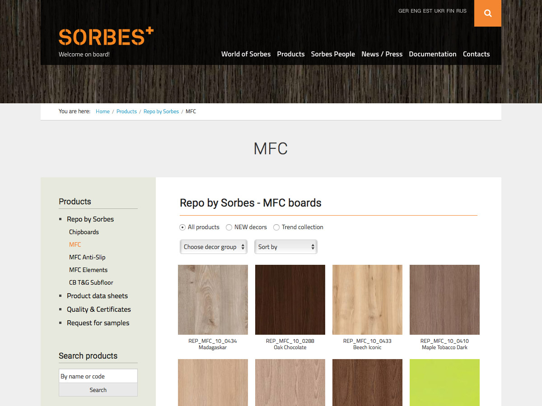542x406 pixels.
Task: Open Quality & Certificates link
Action: pyautogui.click(x=99, y=309)
